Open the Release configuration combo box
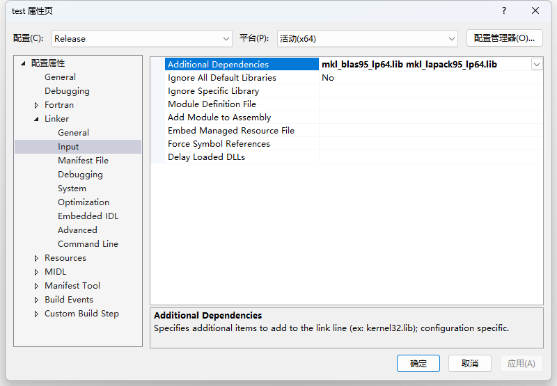 (142, 39)
